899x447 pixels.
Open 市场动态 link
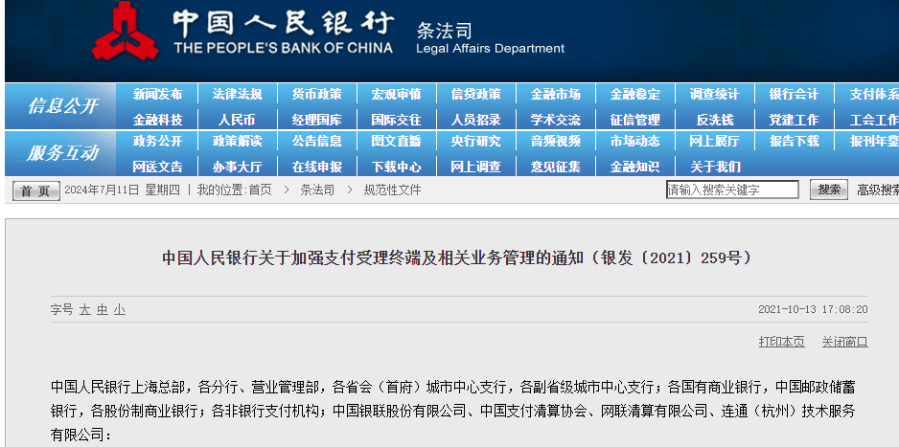(x=634, y=141)
